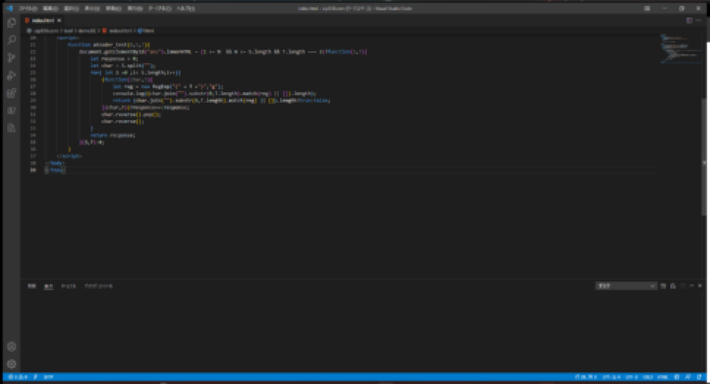
Task: Click the HTML language mode status item
Action: [x=662, y=377]
